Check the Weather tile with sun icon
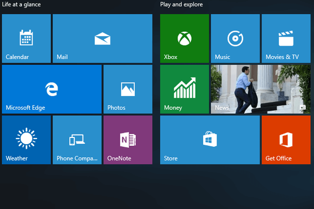The height and width of the screenshot is (209, 314). coord(26,140)
